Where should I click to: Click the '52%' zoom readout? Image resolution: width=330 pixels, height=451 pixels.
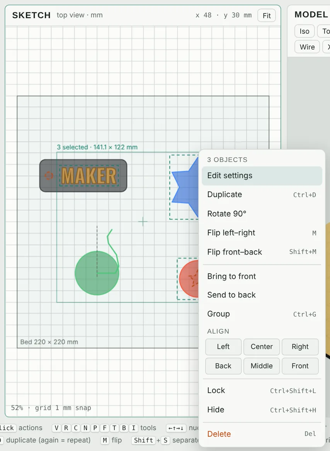[x=17, y=408]
